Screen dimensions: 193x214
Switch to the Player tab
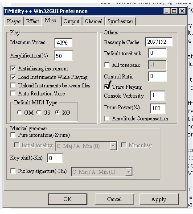(14, 21)
